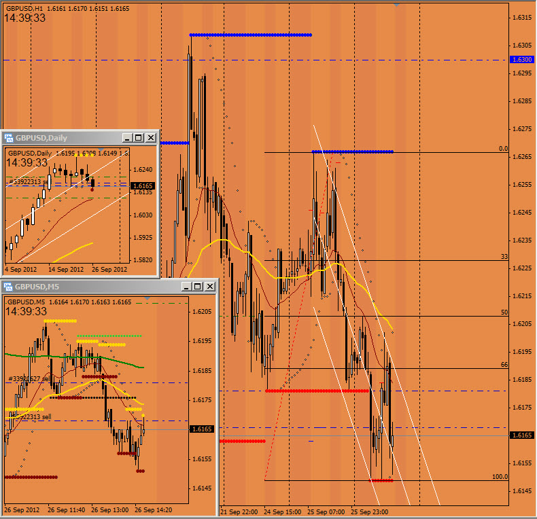537x519 pixels.
Task: Click the 1.6030 price in Daily window axis
Action: (x=143, y=215)
